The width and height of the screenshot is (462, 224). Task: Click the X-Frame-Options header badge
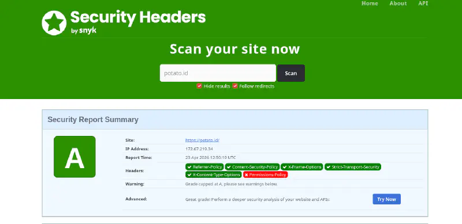click(x=301, y=167)
